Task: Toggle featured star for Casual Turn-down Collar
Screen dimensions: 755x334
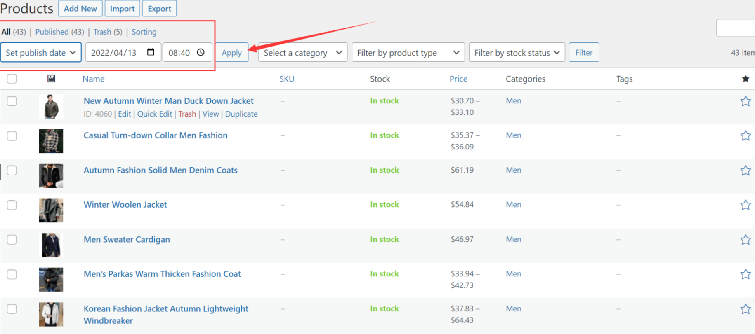Action: (745, 136)
